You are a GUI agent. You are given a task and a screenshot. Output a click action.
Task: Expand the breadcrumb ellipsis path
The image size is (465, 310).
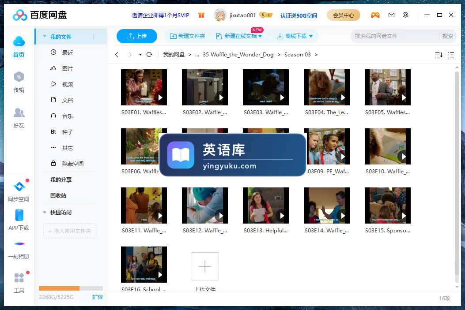tap(197, 55)
